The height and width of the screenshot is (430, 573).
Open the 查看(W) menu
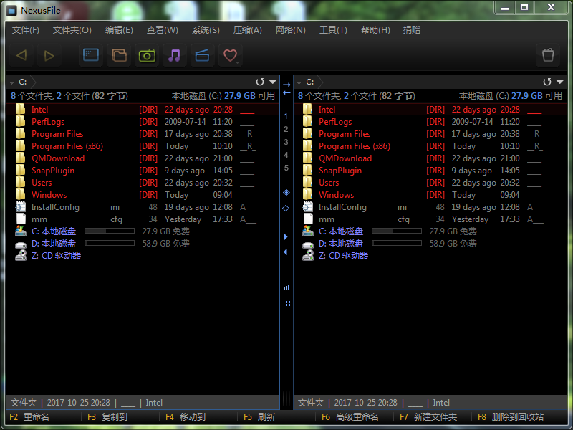[x=162, y=30]
